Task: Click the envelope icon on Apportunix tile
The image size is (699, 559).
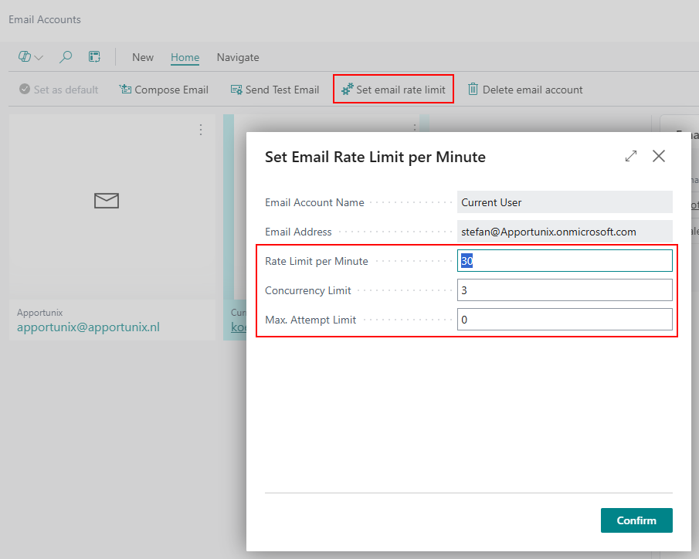Action: [x=107, y=201]
